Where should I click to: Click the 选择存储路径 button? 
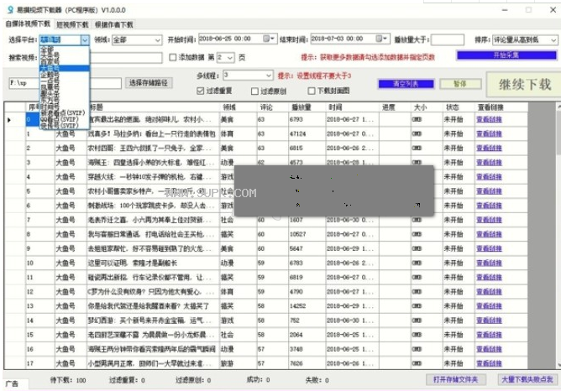point(149,83)
